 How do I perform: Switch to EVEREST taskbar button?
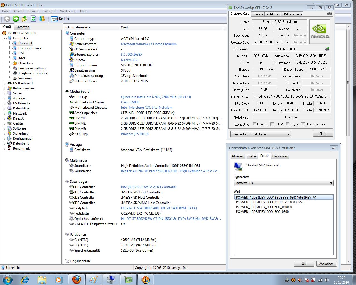click(146, 279)
